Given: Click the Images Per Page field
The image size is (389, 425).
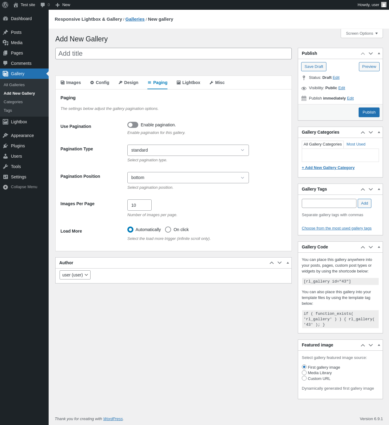Looking at the screenshot, I should point(139,205).
